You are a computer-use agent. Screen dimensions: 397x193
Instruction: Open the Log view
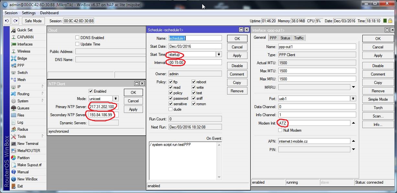click(20, 122)
